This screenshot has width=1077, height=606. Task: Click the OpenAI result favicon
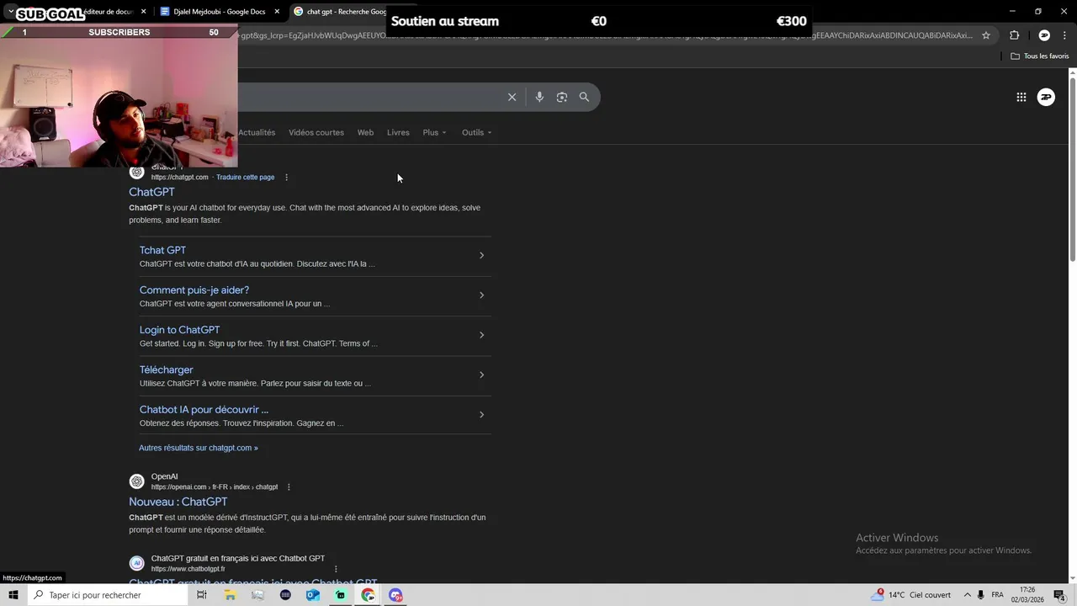(136, 481)
